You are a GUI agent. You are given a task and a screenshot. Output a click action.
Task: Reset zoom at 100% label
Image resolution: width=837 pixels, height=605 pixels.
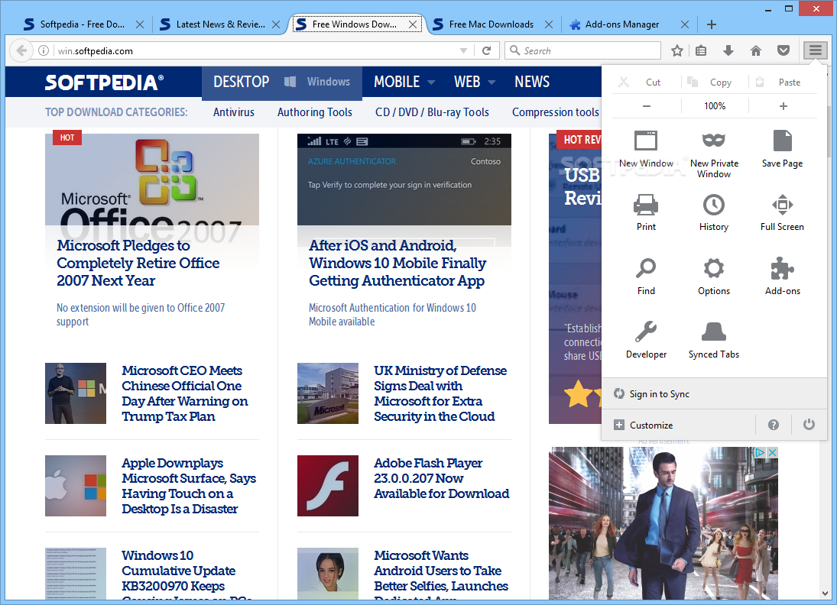(x=715, y=106)
